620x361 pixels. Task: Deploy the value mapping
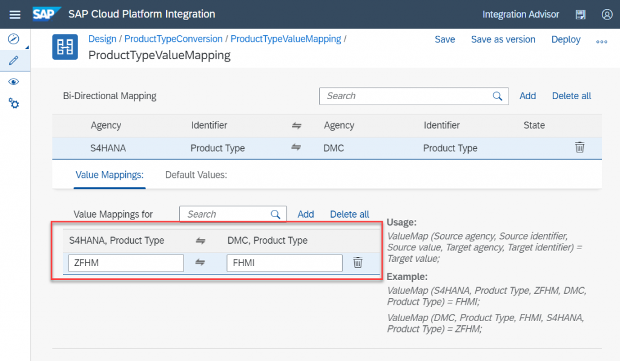566,39
